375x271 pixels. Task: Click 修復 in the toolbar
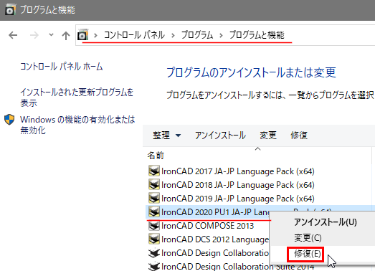[x=299, y=135]
